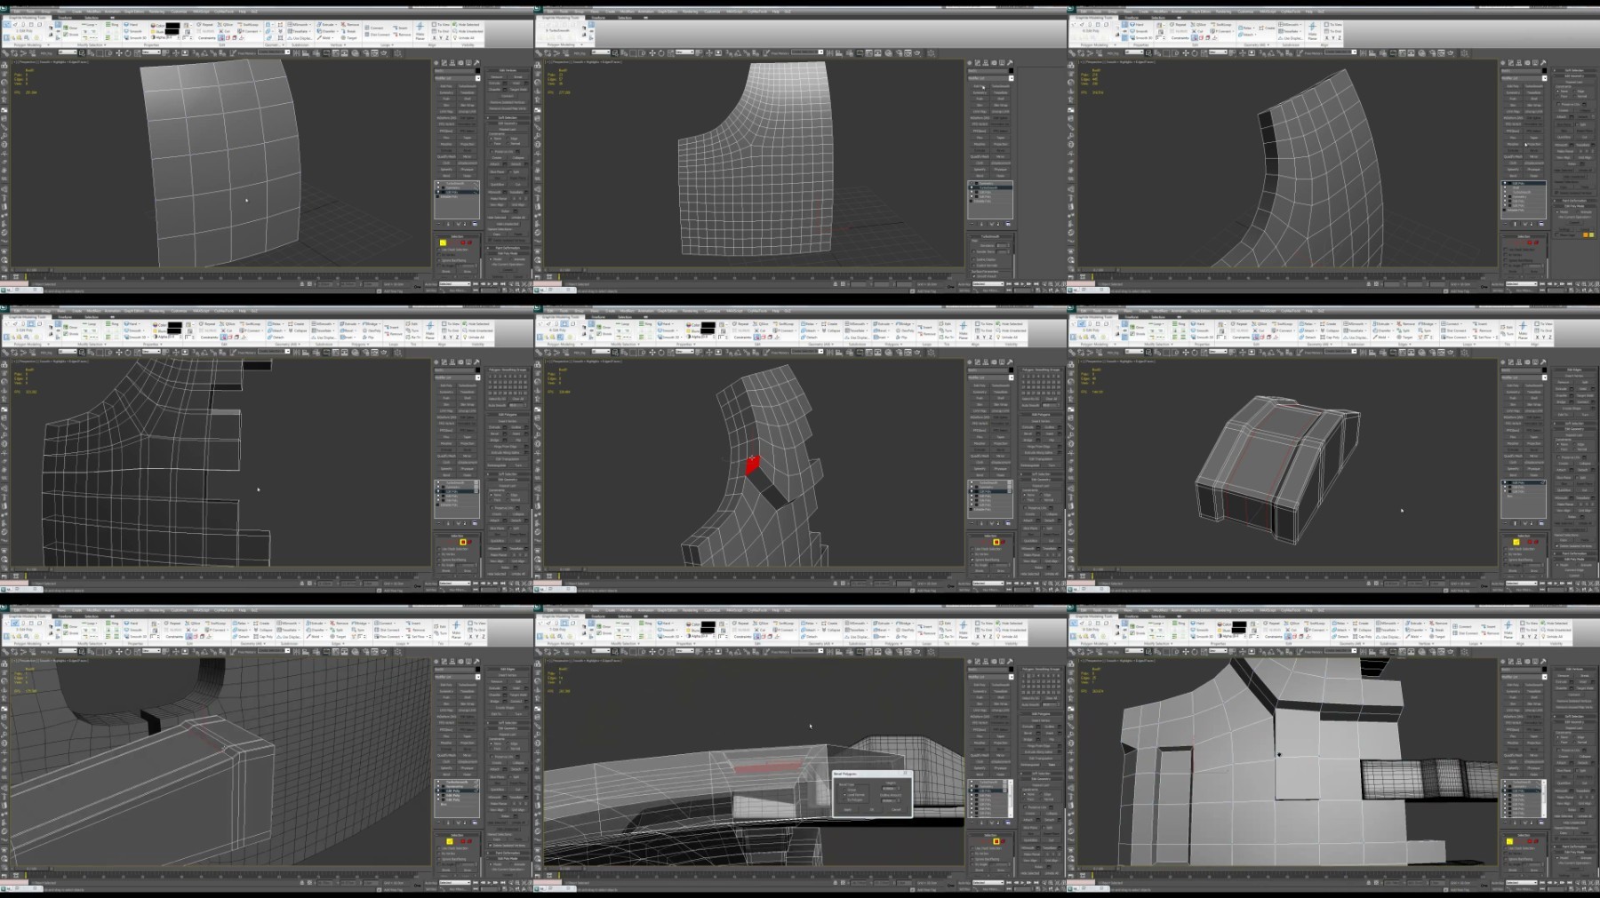The image size is (1600, 898).
Task: Click object color swatch in top-left command panel
Action: (477, 71)
